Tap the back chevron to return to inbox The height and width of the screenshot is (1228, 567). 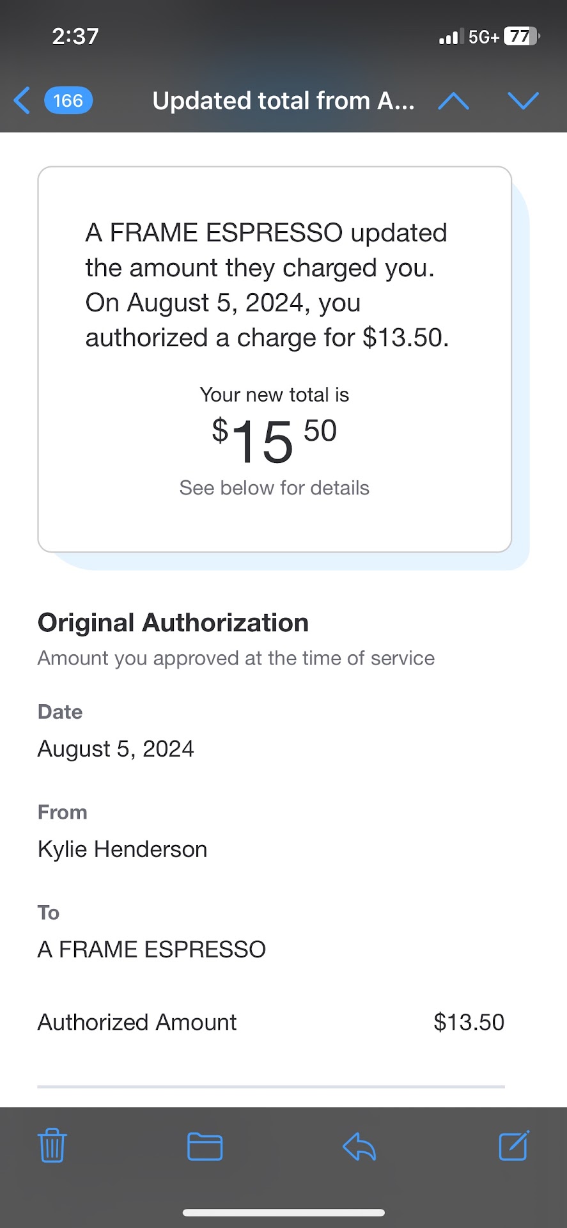[x=22, y=100]
